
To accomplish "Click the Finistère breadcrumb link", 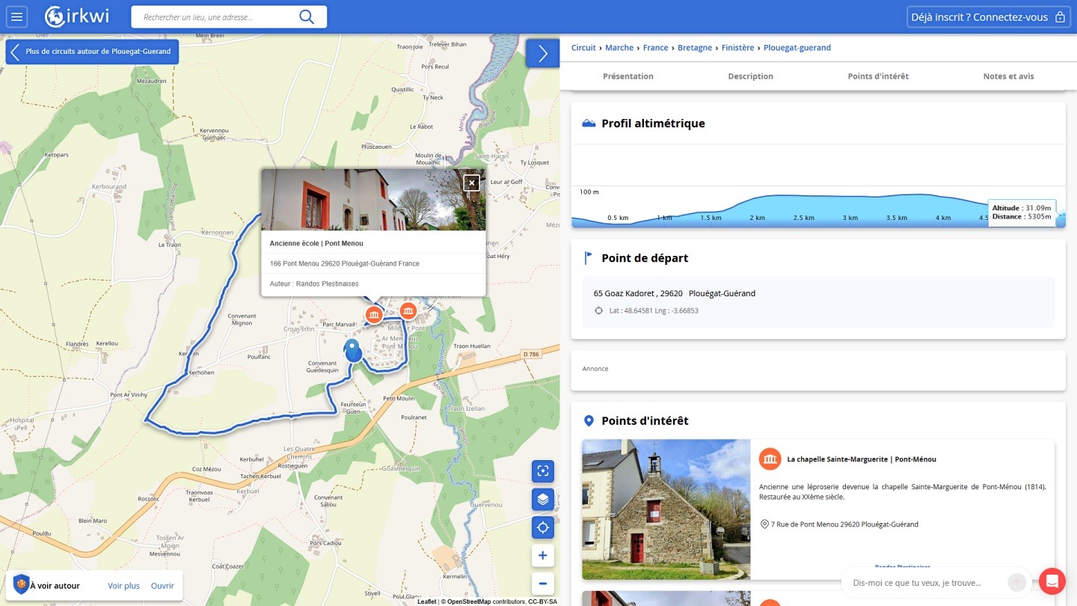I will (x=737, y=48).
